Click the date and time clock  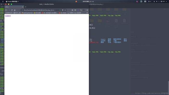pos(88,2)
